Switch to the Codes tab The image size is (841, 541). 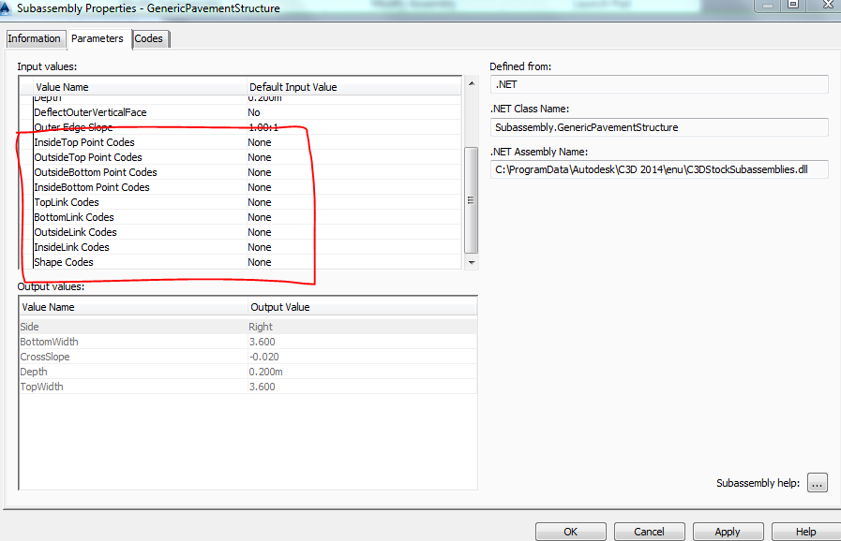pyautogui.click(x=149, y=38)
